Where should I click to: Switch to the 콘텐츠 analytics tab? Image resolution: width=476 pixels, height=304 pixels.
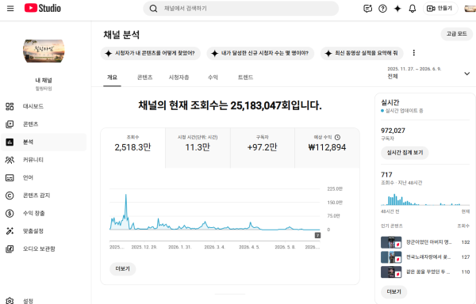(x=145, y=78)
